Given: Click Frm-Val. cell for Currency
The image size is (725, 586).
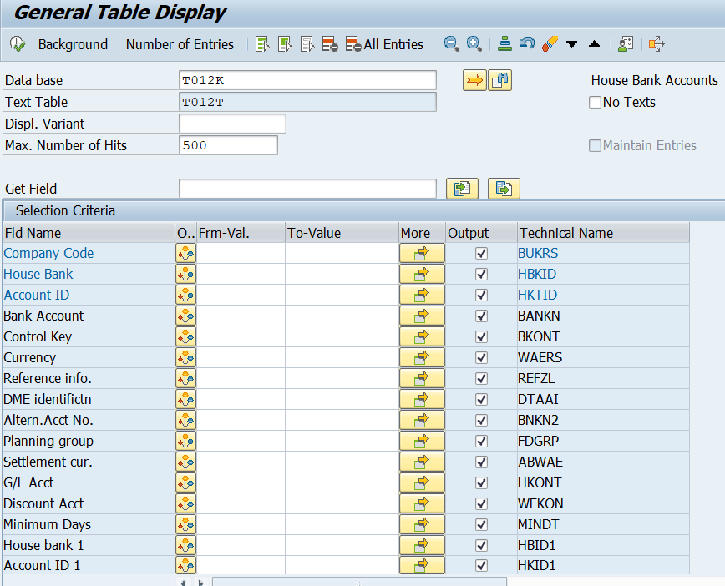Looking at the screenshot, I should [241, 358].
